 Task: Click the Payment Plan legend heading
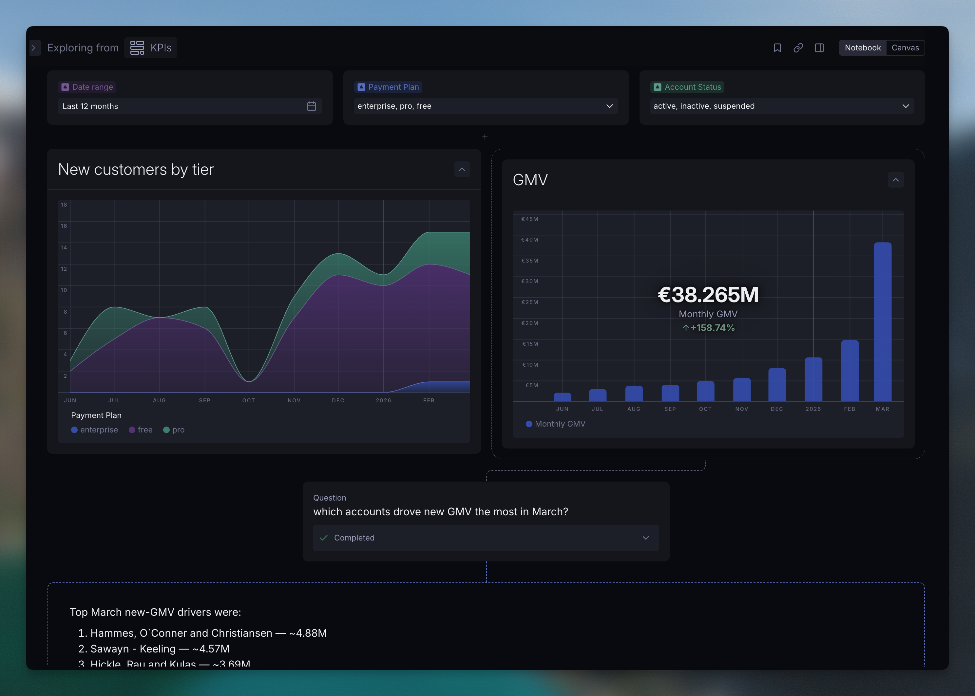96,415
